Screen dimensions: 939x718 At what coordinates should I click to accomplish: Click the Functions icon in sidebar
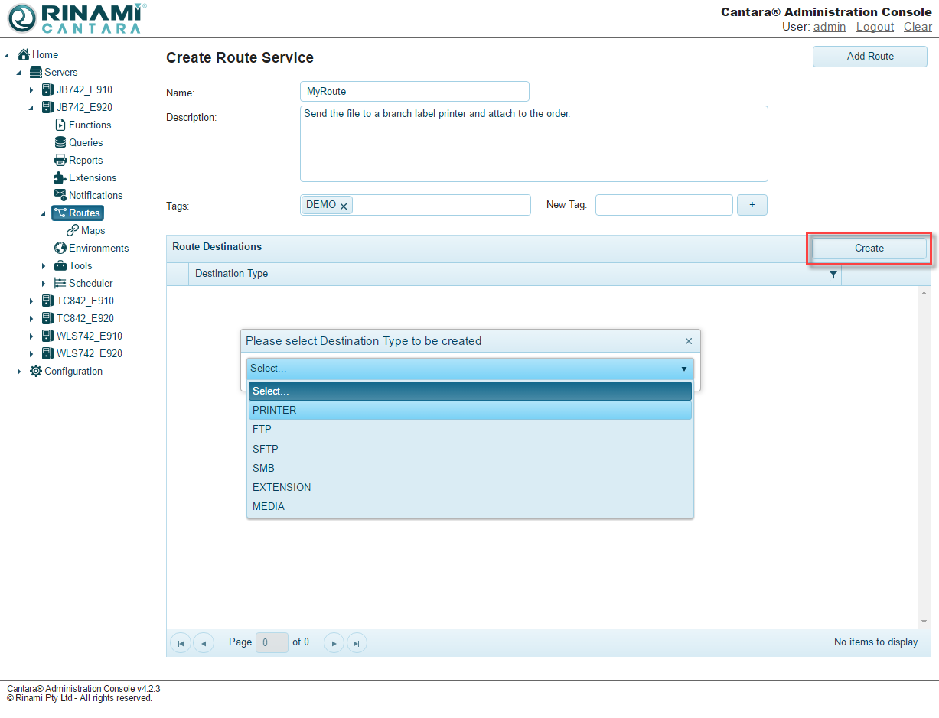point(60,125)
